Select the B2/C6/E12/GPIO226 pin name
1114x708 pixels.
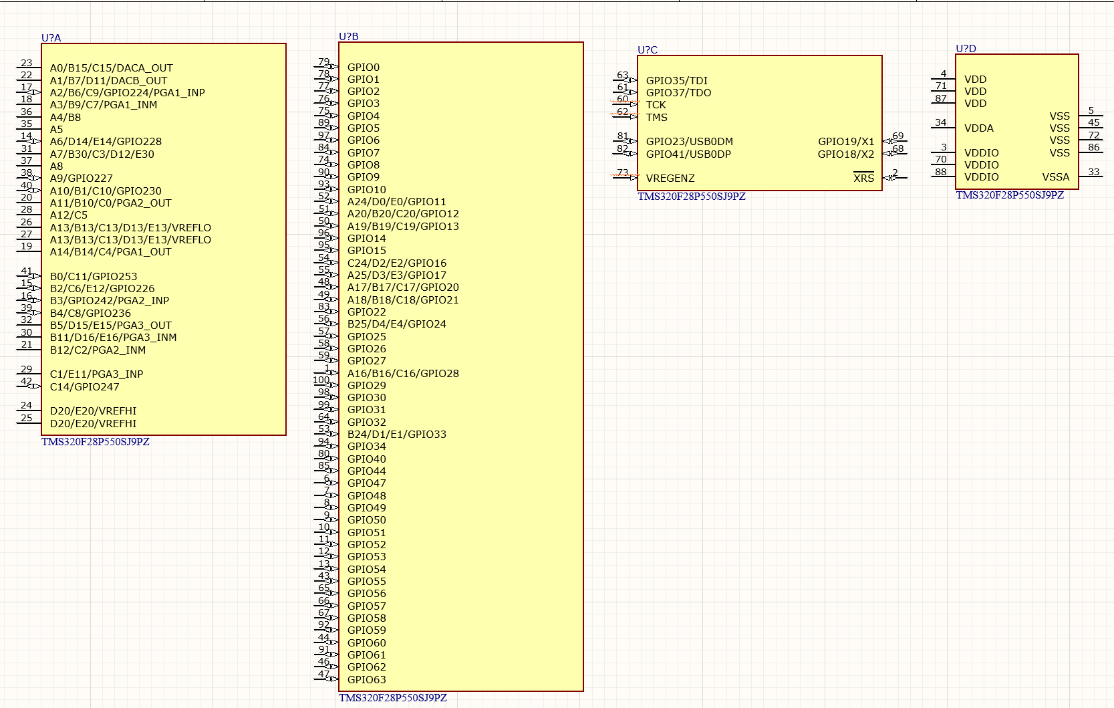coord(102,289)
